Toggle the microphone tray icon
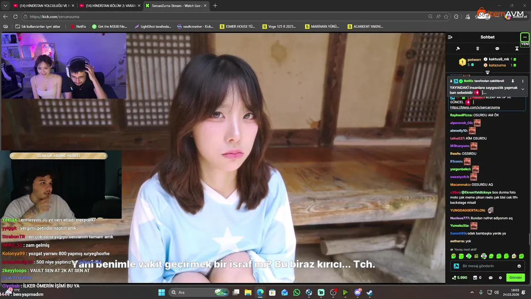The image size is (531, 299). pyautogui.click(x=481, y=292)
